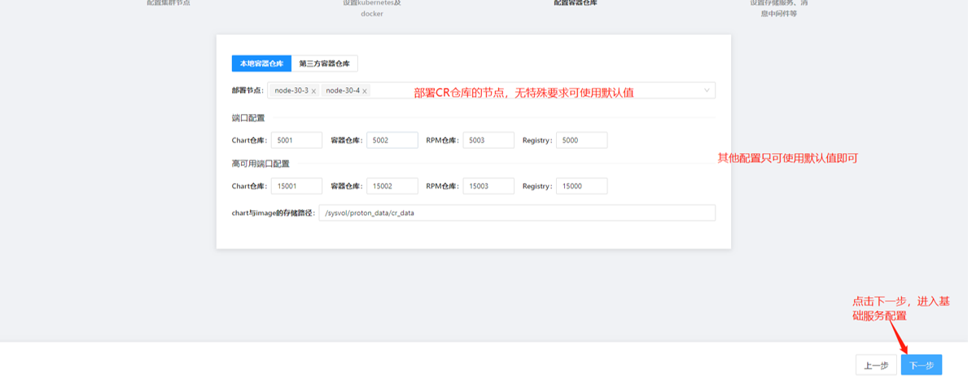Switch to the 本地容器仓库 tab
The image size is (972, 381).
(261, 63)
